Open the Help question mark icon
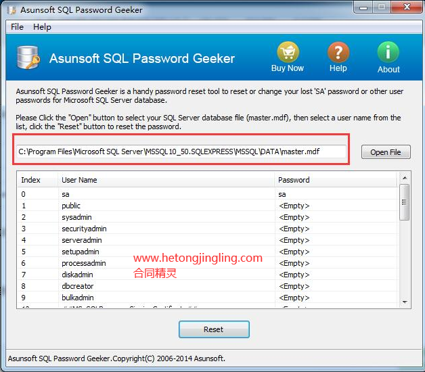Screen dimensions: 425x372 click(338, 52)
